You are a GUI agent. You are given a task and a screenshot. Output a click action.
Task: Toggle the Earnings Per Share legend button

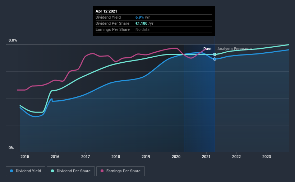tap(120, 171)
